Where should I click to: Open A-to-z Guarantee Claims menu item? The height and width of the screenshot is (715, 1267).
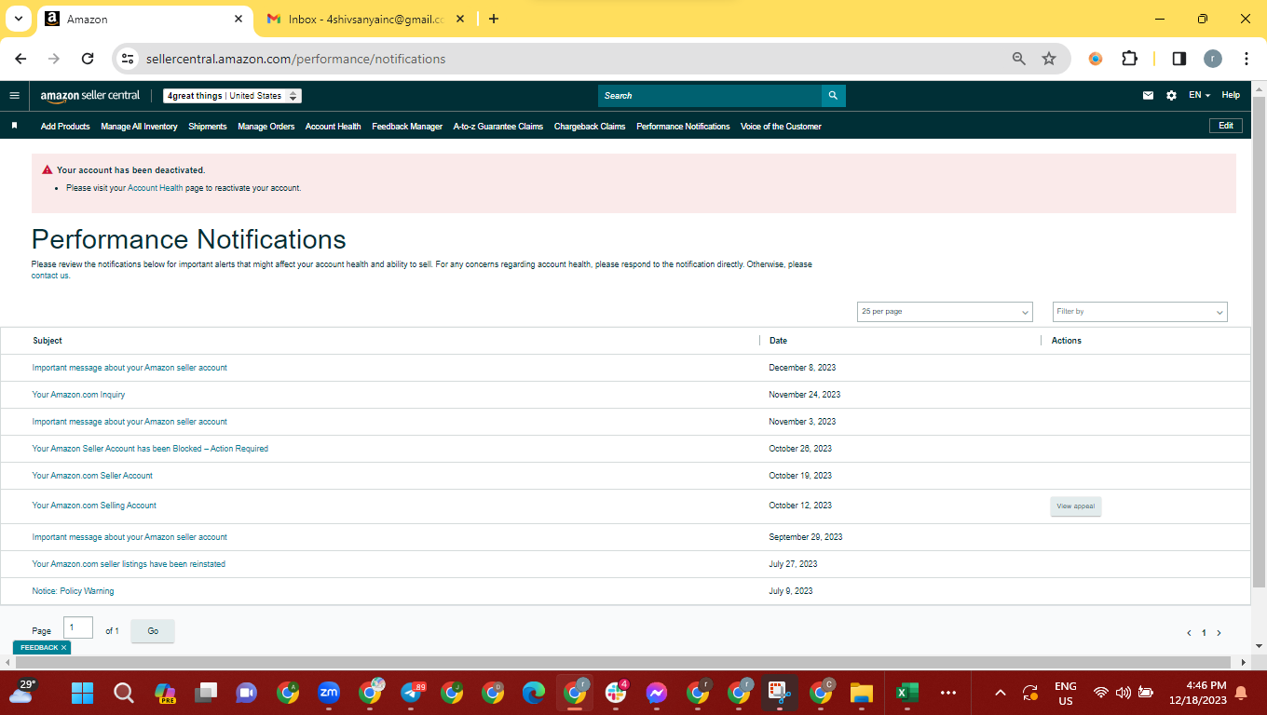(498, 127)
